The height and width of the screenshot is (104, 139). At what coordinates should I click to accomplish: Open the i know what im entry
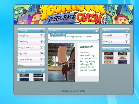[x=31, y=60]
